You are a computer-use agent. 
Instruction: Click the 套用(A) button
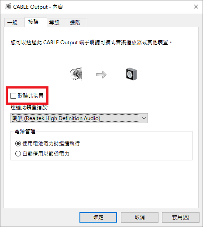pyautogui.click(x=181, y=217)
